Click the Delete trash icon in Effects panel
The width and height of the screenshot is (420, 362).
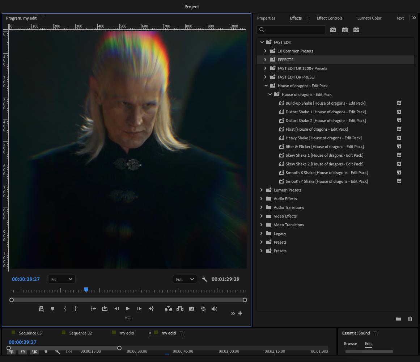click(410, 319)
